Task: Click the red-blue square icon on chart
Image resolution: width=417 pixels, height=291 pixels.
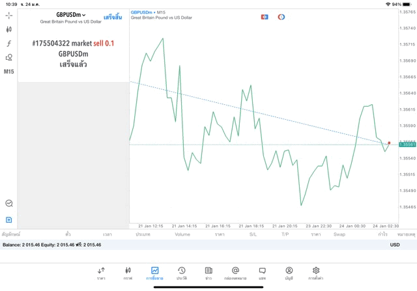Action: pyautogui.click(x=265, y=17)
